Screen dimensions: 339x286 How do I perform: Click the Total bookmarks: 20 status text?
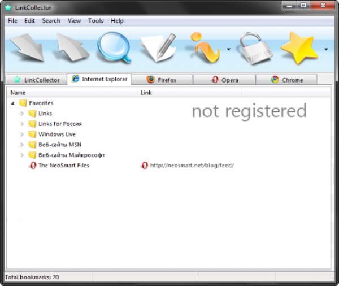point(32,277)
